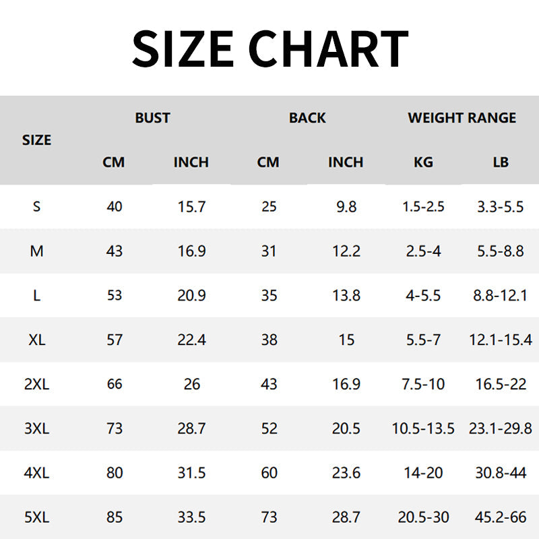
Task: Click the KG sub-header
Action: 423,162
